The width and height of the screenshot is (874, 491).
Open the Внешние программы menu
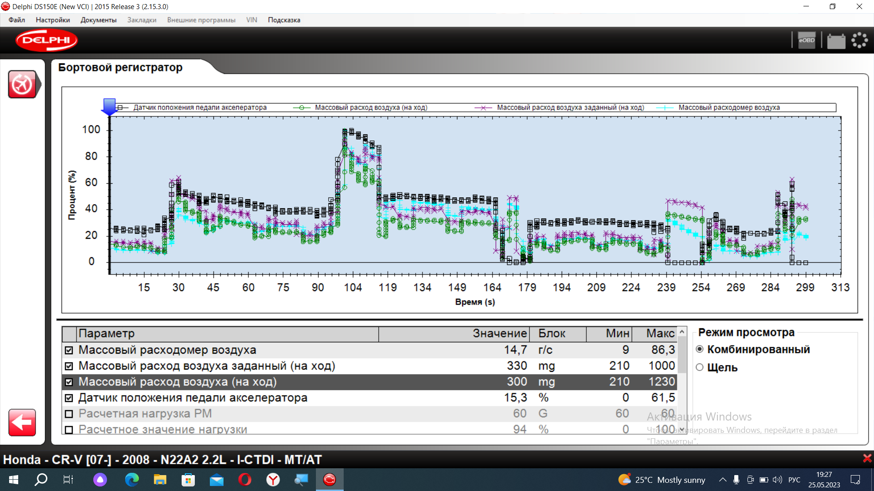tap(201, 20)
